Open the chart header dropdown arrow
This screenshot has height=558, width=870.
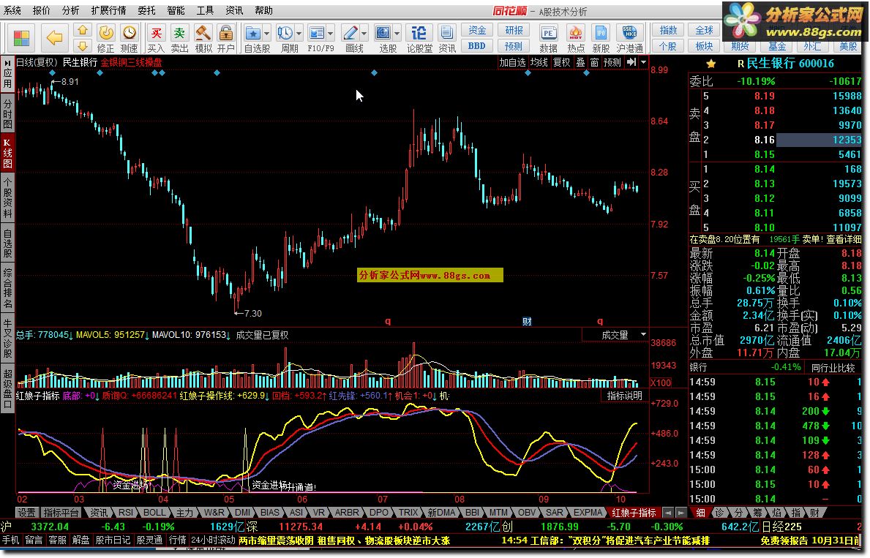[x=644, y=62]
